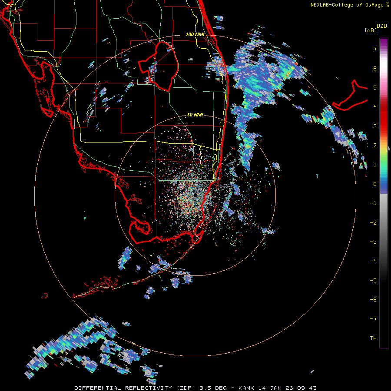Click the black radar site dot at center

(195, 195)
